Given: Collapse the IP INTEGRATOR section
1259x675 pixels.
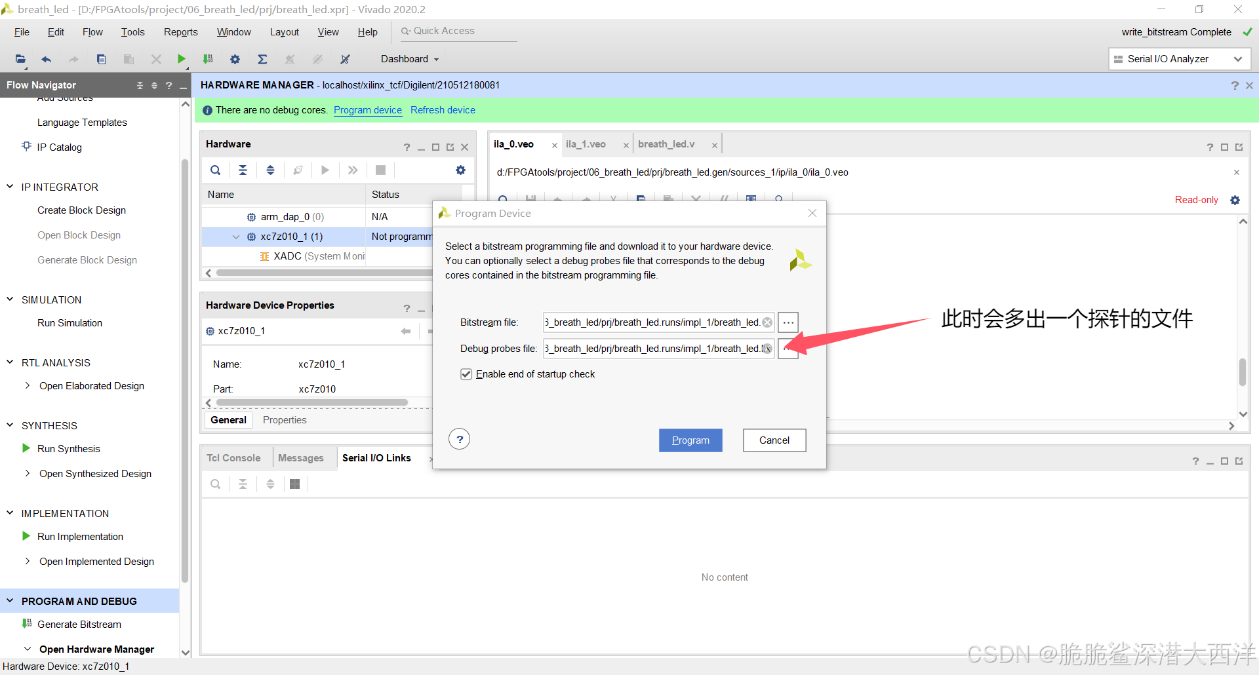Looking at the screenshot, I should click(10, 187).
